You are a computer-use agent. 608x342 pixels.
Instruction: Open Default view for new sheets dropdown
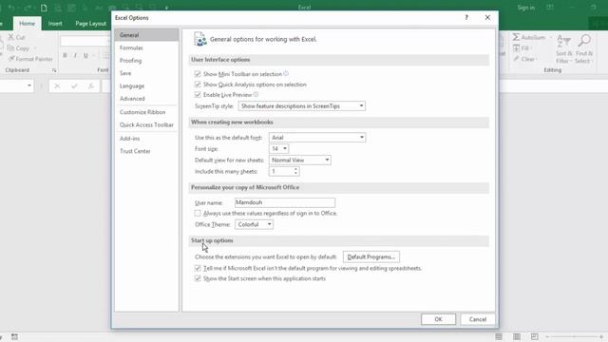tap(300, 160)
